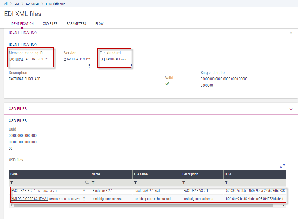This screenshot has height=219, width=298.
Task: Click filter icon under Description column
Action: click(184, 182)
